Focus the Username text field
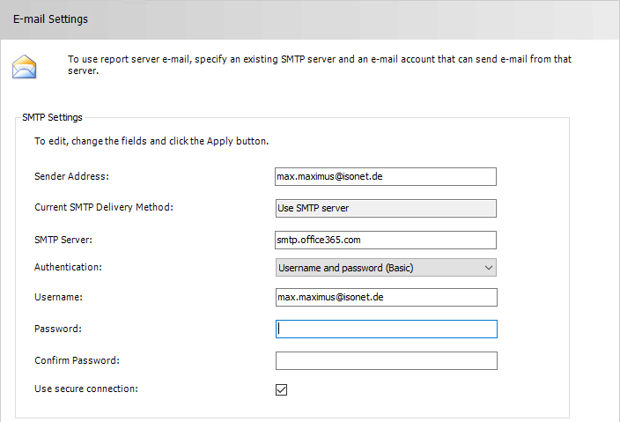620x422 pixels. [387, 297]
